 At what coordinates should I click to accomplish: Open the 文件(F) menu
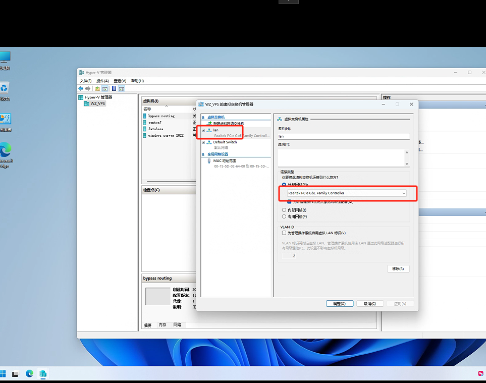pyautogui.click(x=86, y=81)
